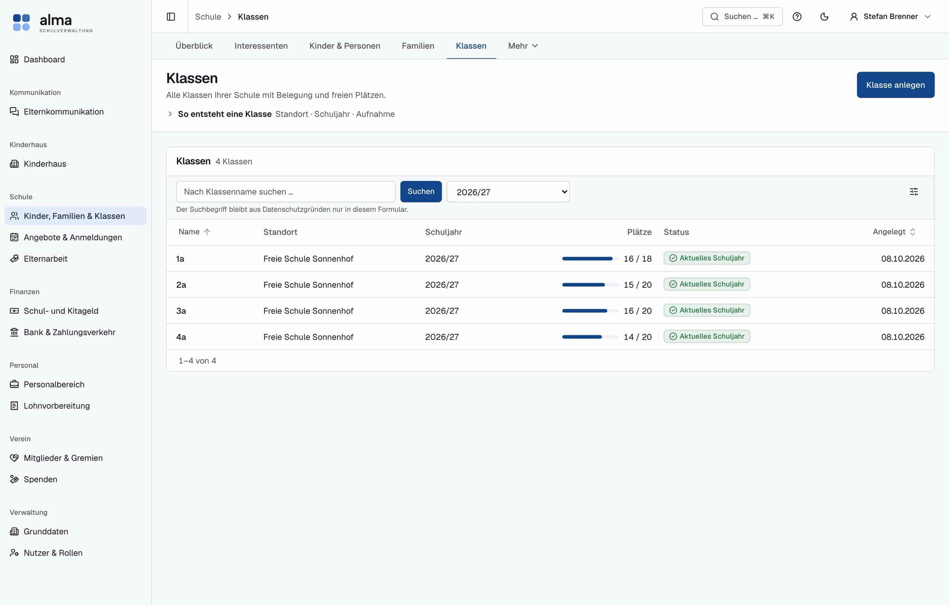Open Elternarbeit sidebar item

click(76, 259)
